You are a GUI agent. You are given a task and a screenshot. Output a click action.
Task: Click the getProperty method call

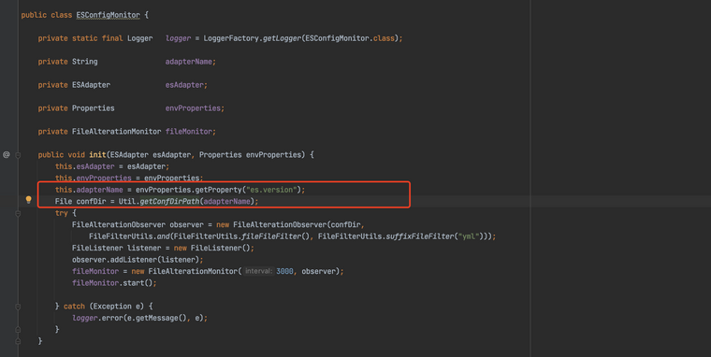click(x=218, y=190)
